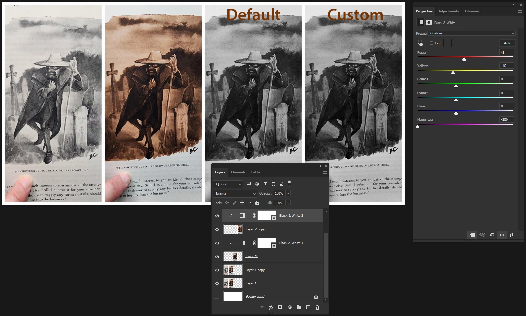Screen dimensions: 526x316
Task: Filter layers by shape layers icon
Action: pos(273,184)
